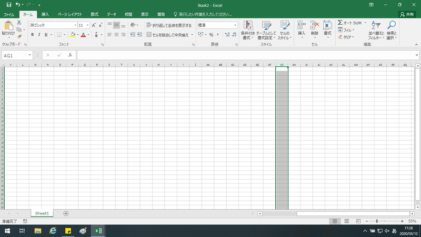Open Sort & Filter (並べ替えとフィルター)

click(376, 30)
